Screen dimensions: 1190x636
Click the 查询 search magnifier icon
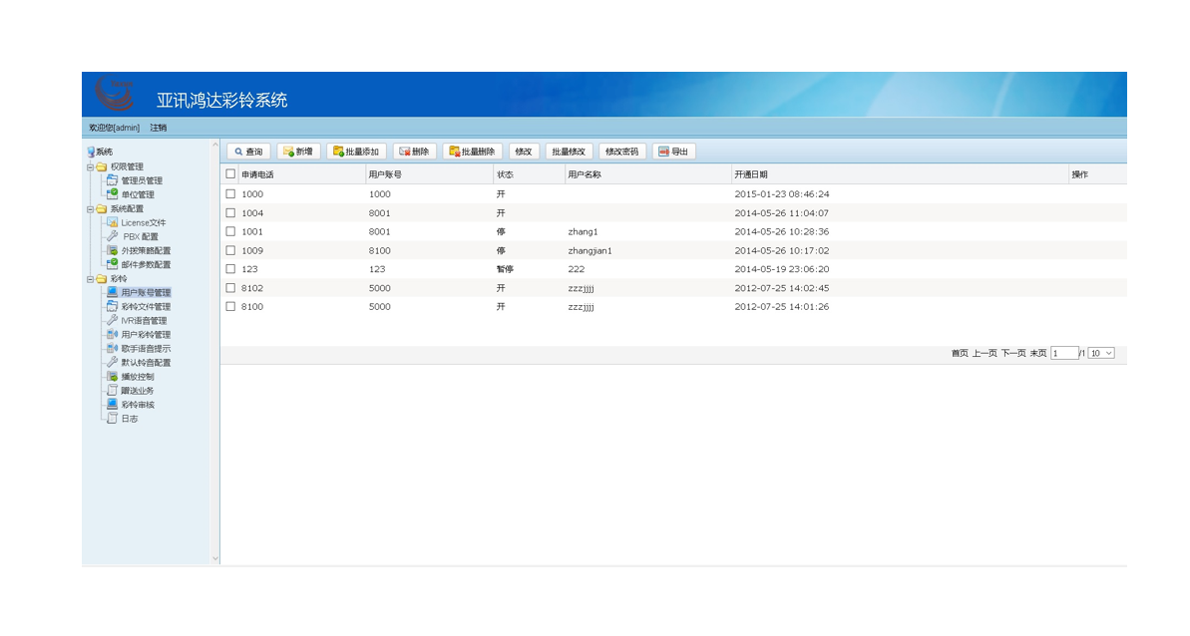238,153
